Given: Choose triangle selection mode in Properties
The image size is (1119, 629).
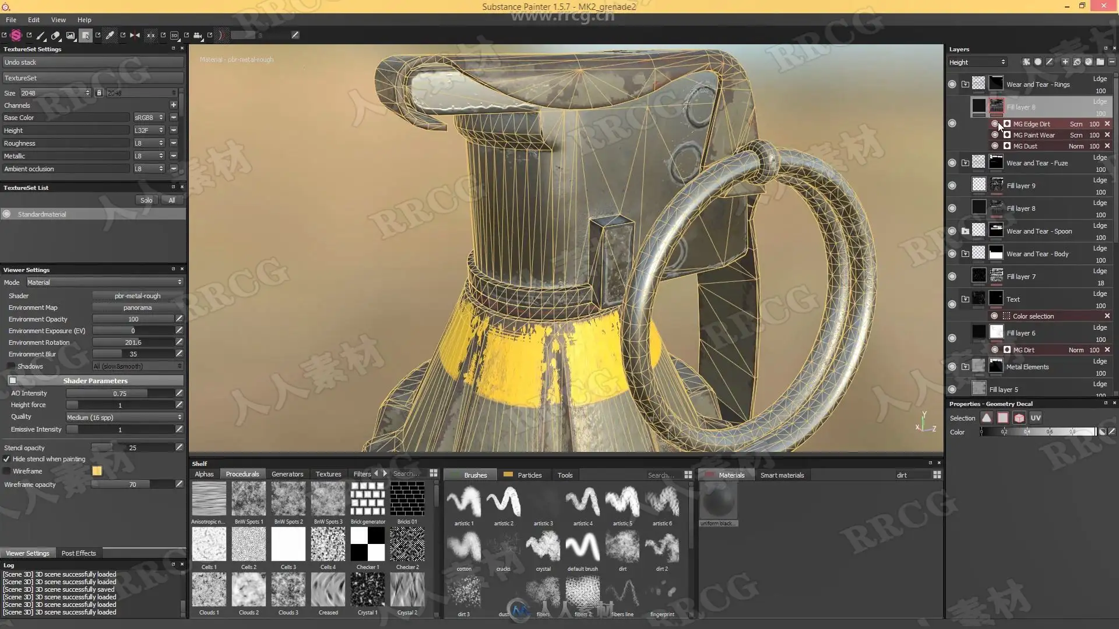Looking at the screenshot, I should (x=986, y=418).
